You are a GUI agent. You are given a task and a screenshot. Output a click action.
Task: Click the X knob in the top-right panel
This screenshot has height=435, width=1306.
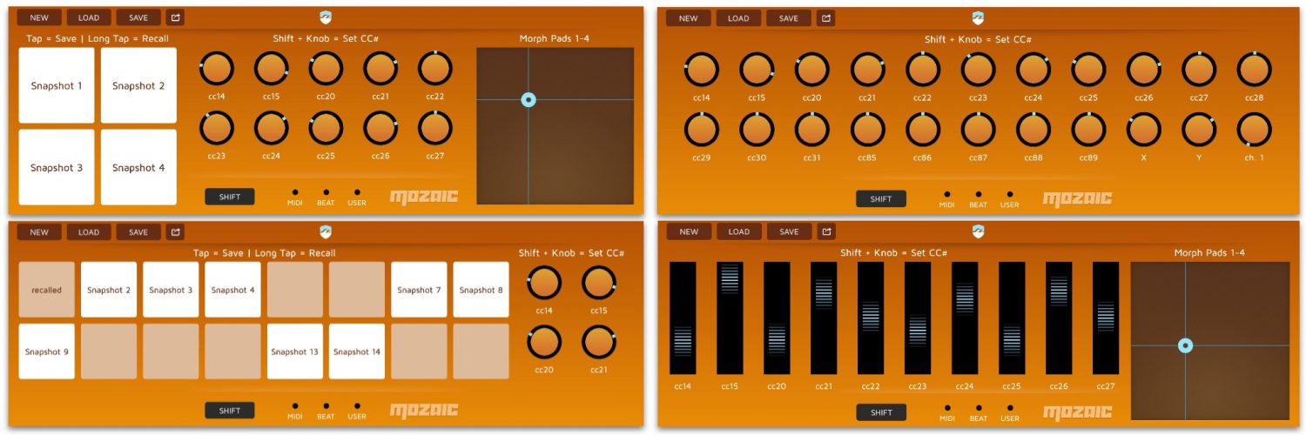pos(1143,130)
